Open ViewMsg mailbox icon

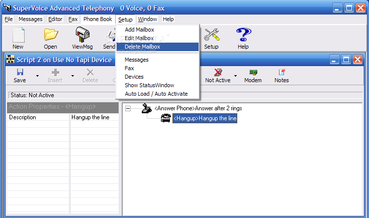(82, 35)
